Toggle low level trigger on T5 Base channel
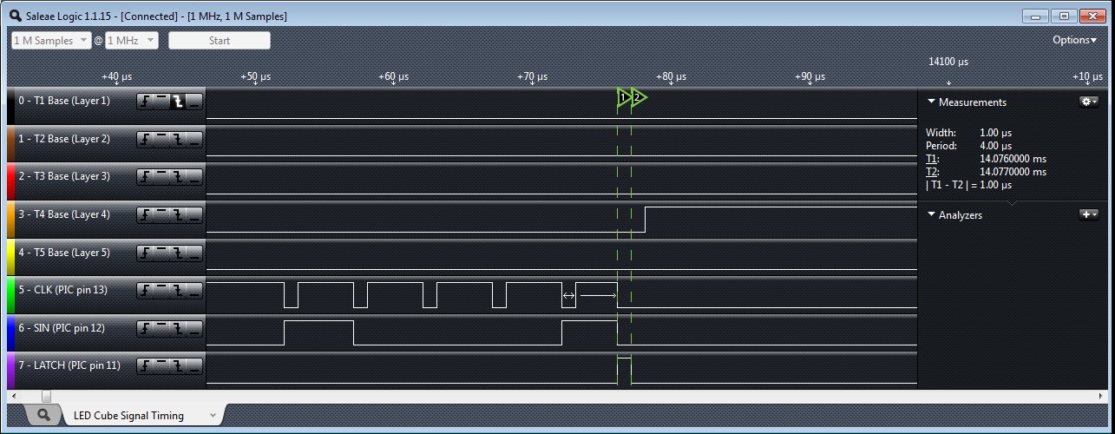Image resolution: width=1115 pixels, height=434 pixels. (194, 253)
